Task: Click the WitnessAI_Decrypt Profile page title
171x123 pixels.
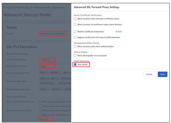Action: coord(27,15)
